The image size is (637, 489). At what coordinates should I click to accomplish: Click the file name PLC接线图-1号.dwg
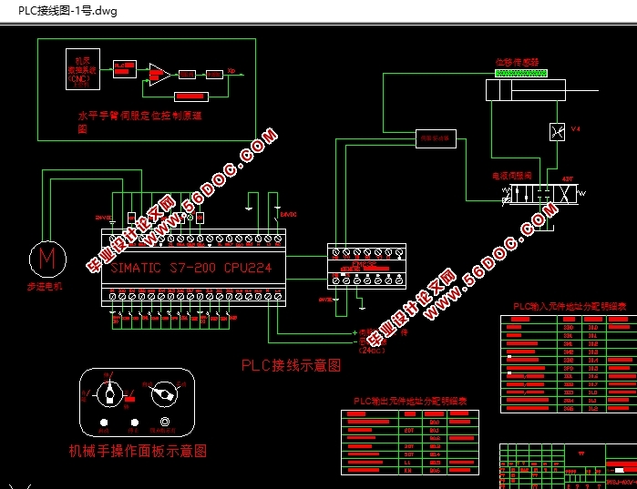click(67, 11)
